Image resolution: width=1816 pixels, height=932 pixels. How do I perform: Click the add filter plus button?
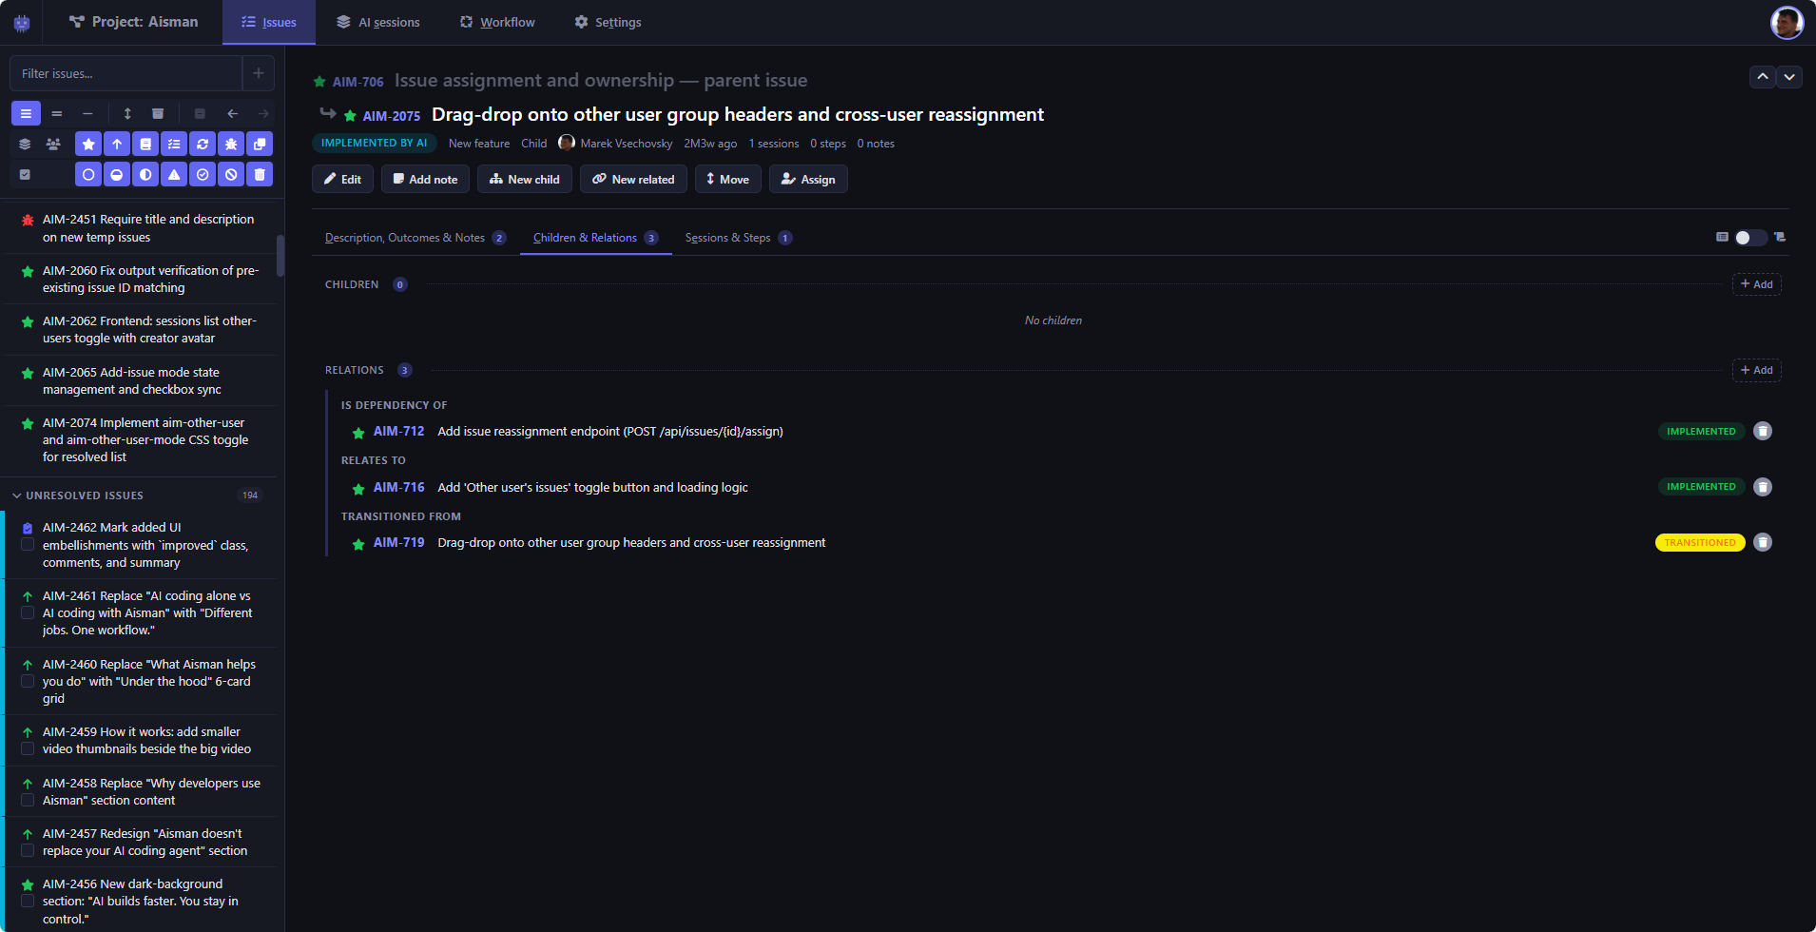[x=259, y=73]
